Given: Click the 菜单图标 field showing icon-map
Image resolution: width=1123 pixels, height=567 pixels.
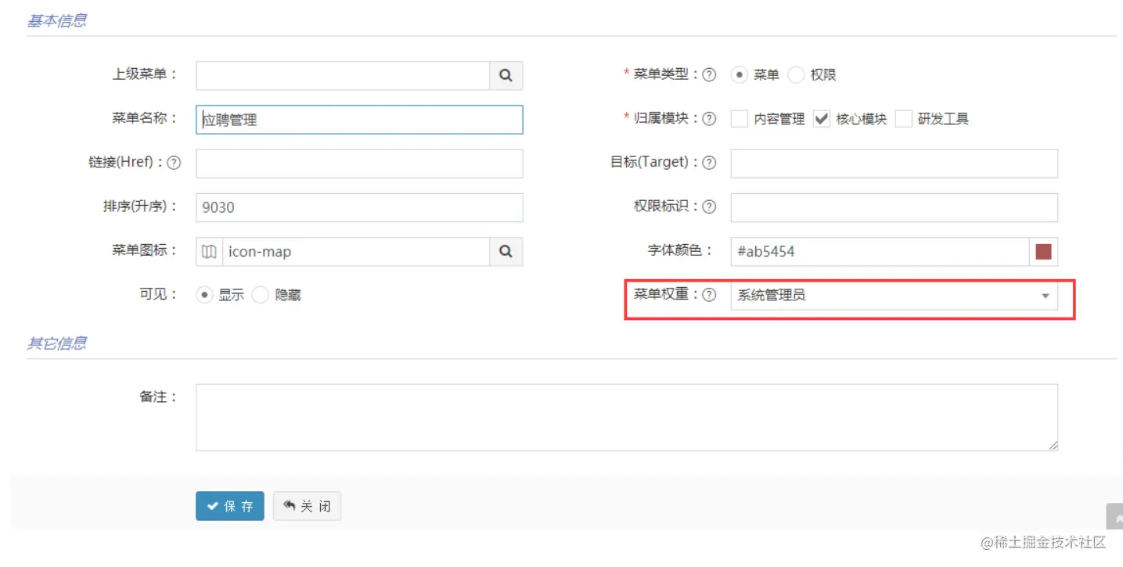Looking at the screenshot, I should pos(356,252).
